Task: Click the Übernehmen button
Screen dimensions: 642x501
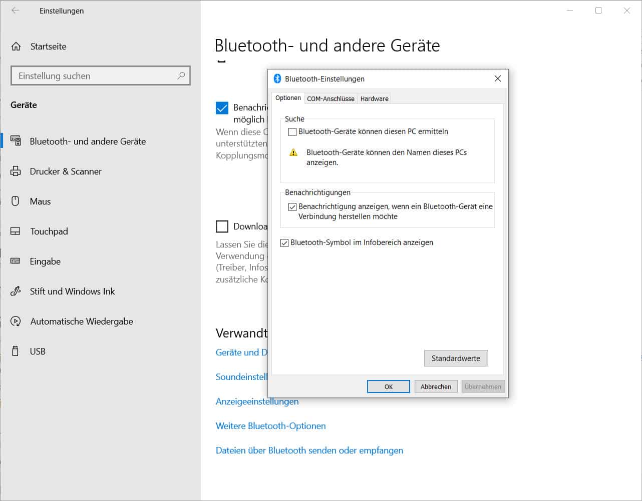Action: (483, 386)
